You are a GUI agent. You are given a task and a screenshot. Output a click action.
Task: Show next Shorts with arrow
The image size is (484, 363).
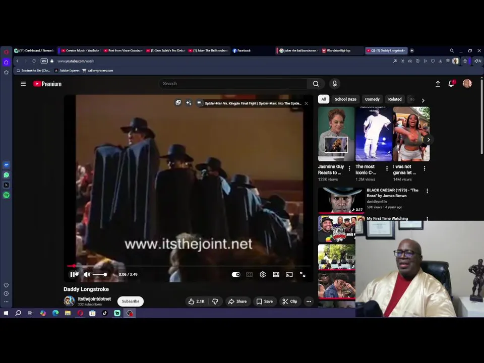(x=429, y=140)
